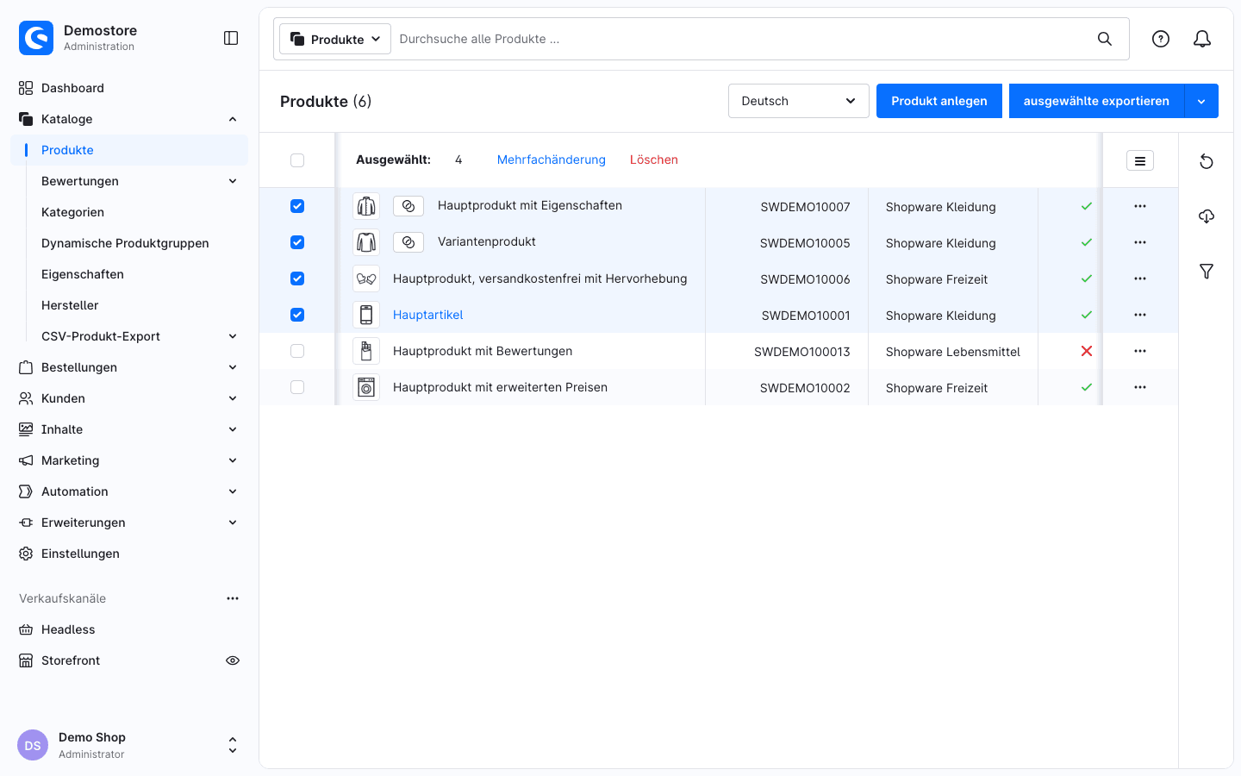Image resolution: width=1241 pixels, height=776 pixels.
Task: Click the Mehrfachänderung link
Action: 552,160
